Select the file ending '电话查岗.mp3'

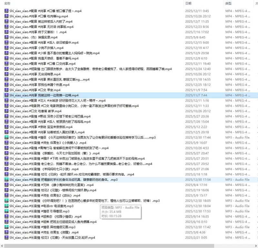(42, 206)
